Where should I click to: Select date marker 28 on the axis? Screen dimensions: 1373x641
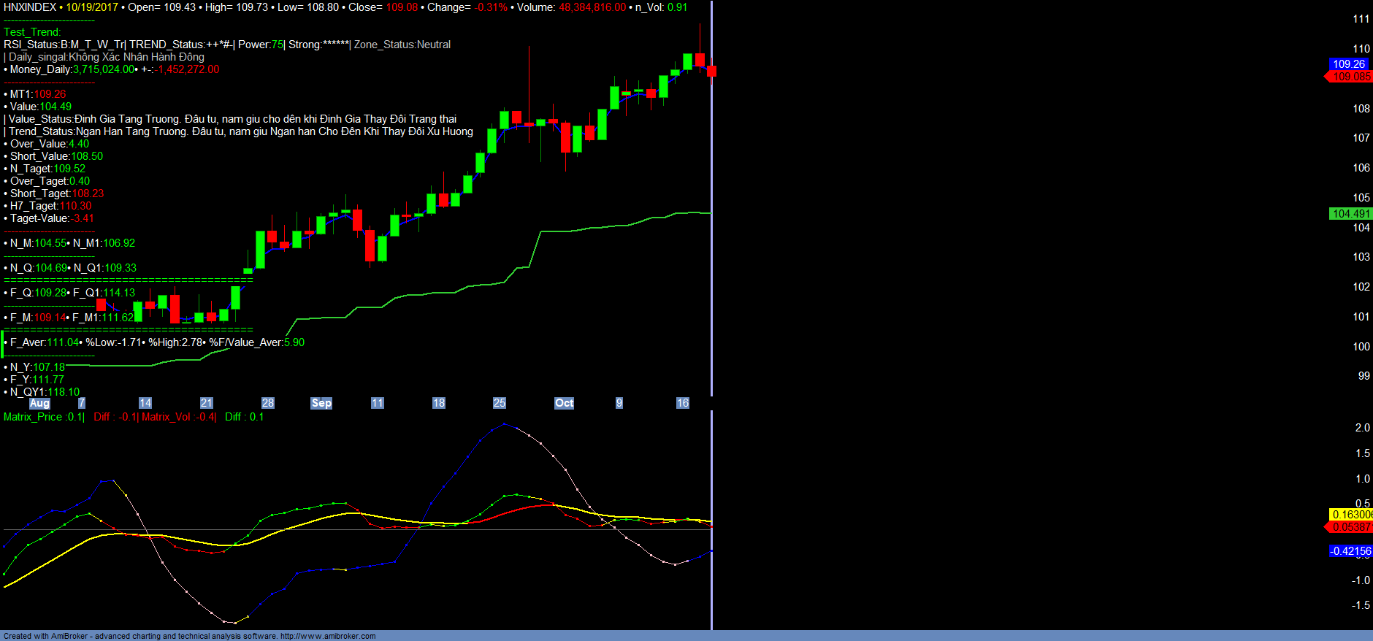point(268,403)
